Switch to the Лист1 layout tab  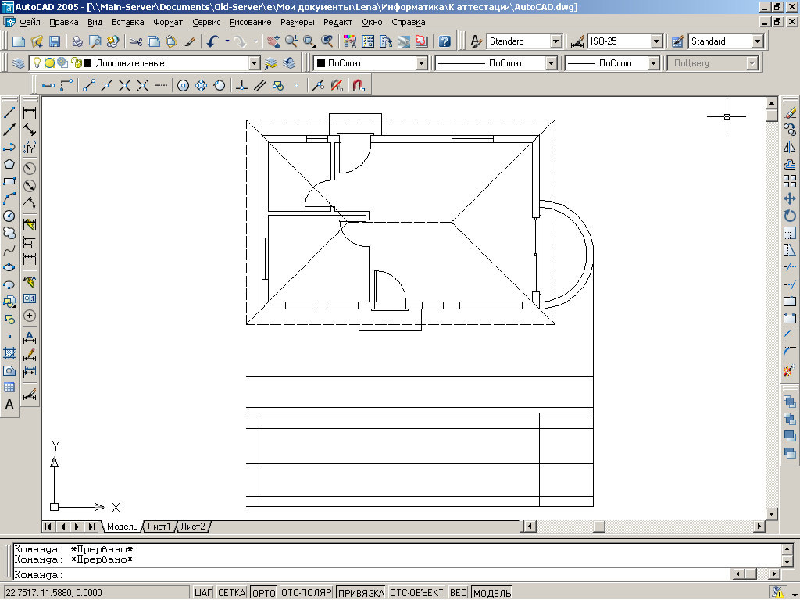pos(159,527)
